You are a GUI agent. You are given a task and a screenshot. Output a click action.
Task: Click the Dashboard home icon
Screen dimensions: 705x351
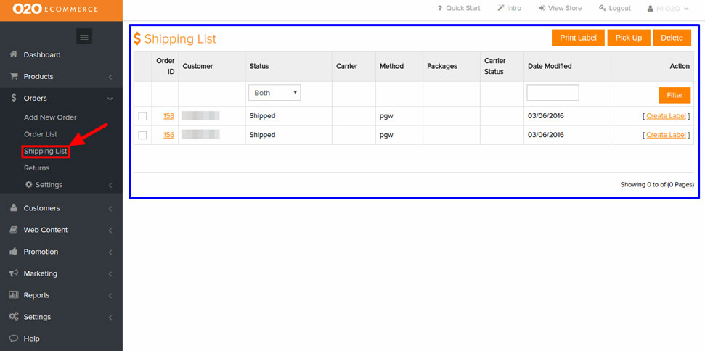[13, 55]
